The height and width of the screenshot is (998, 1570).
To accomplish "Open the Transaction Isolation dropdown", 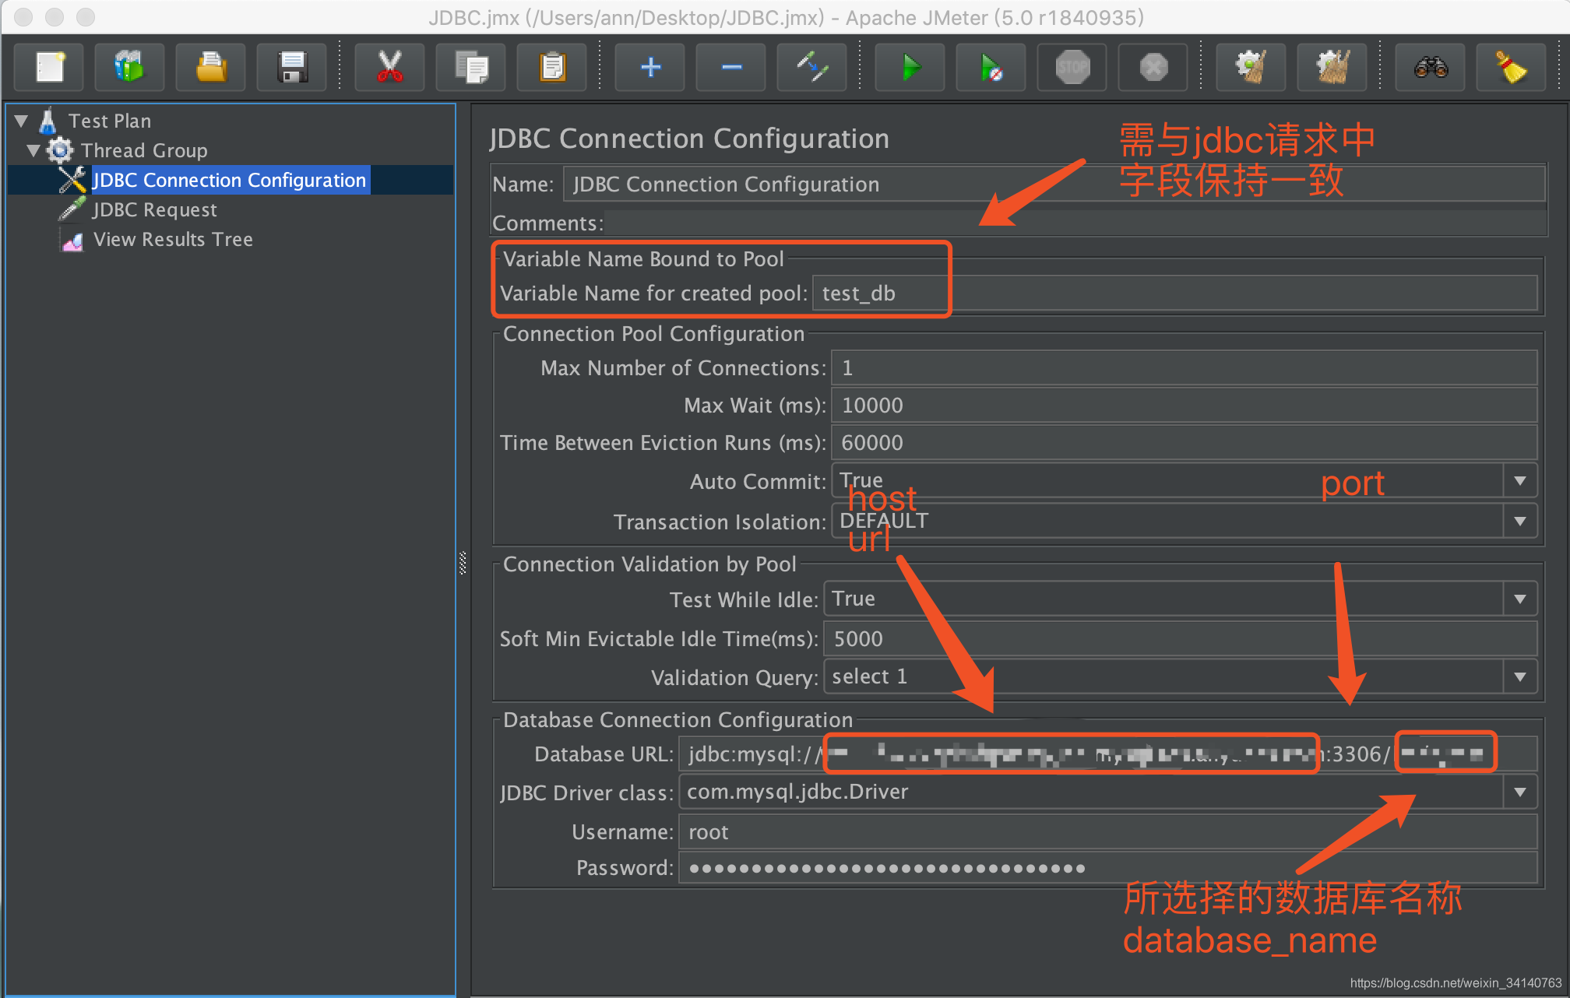I will (x=1520, y=521).
